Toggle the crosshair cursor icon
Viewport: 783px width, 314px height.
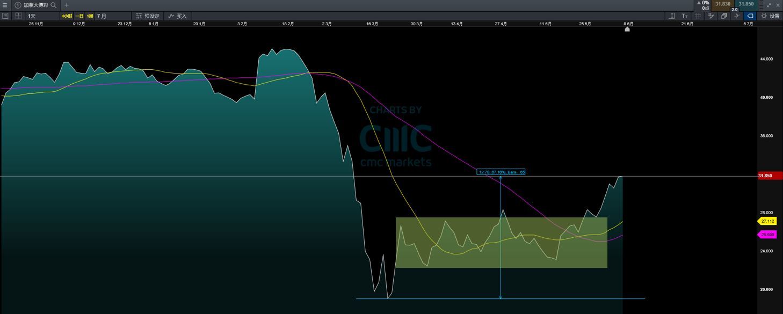click(x=737, y=16)
